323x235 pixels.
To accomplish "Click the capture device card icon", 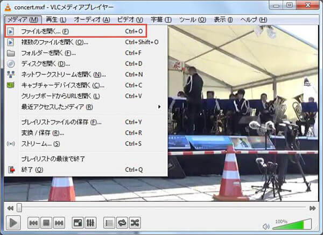I will [11, 85].
